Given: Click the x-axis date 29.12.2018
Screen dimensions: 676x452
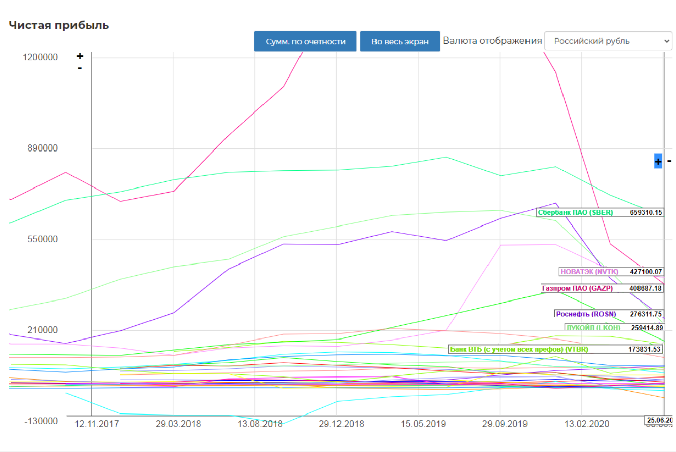Looking at the screenshot, I should [x=342, y=424].
